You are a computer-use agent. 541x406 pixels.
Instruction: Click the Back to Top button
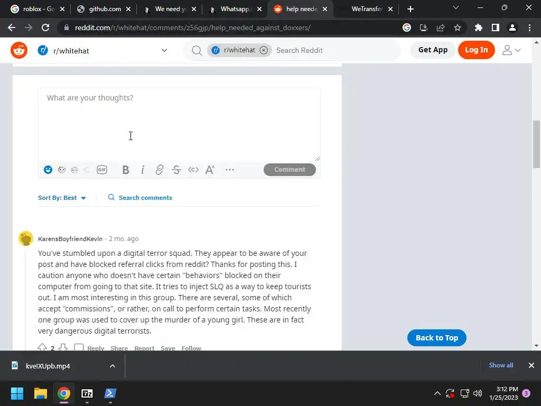[437, 338]
